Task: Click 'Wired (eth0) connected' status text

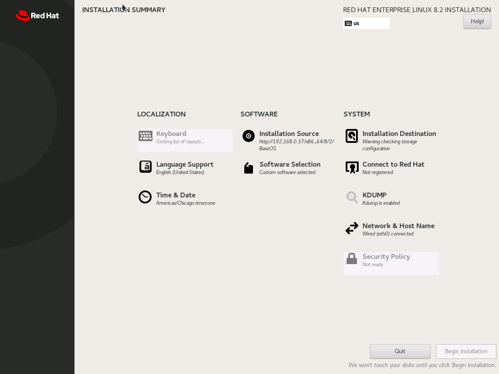Action: (388, 234)
